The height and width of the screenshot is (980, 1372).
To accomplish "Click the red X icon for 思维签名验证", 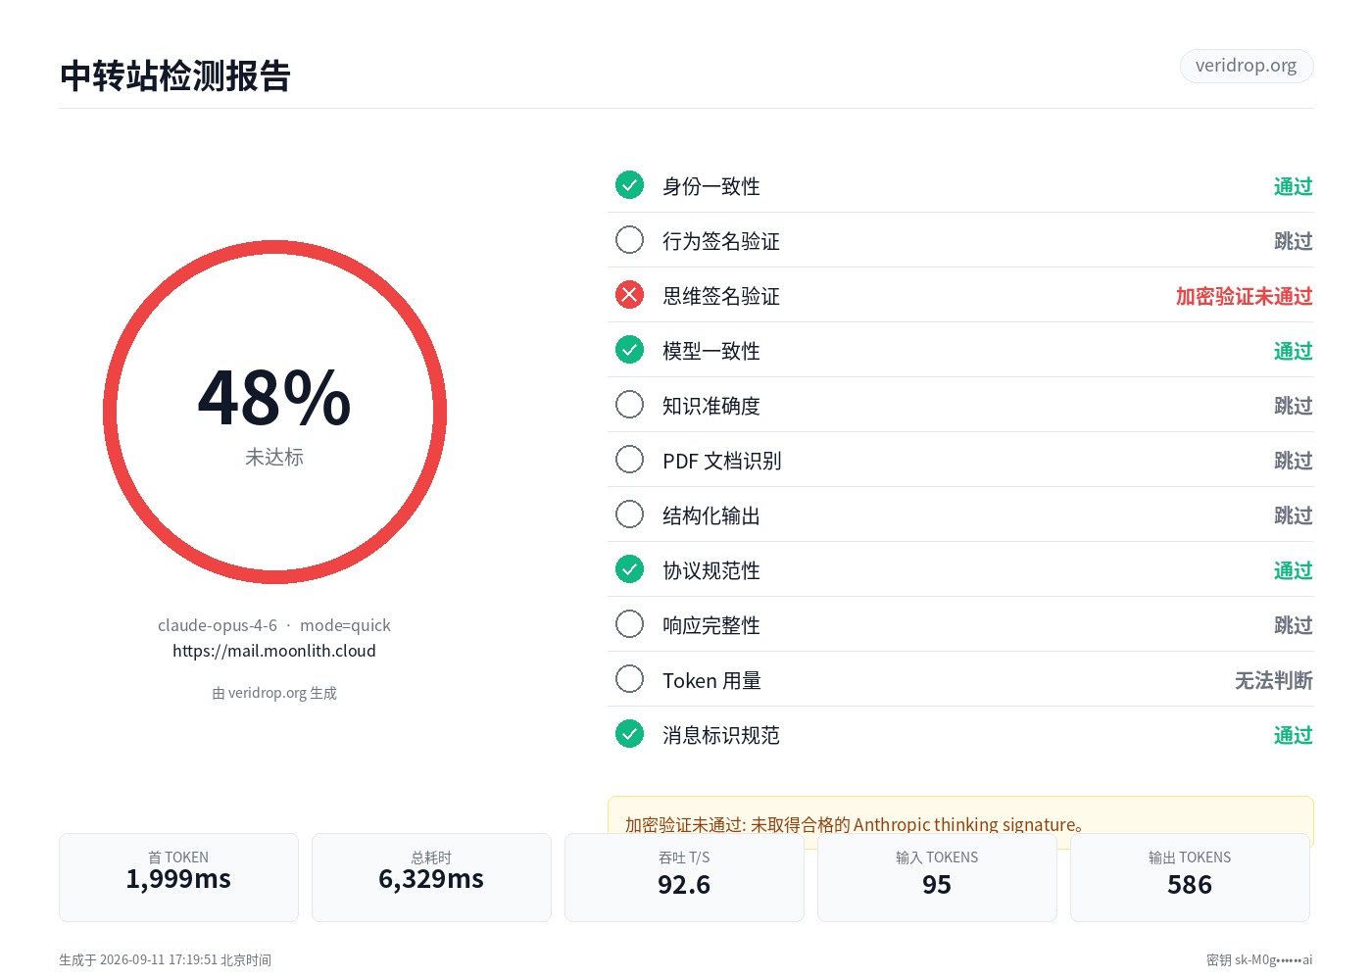I will [x=629, y=295].
